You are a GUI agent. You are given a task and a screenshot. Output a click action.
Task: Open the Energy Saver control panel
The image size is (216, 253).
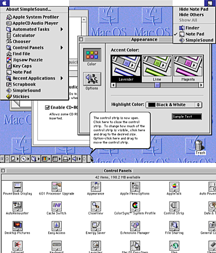pyautogui.click(x=96, y=226)
